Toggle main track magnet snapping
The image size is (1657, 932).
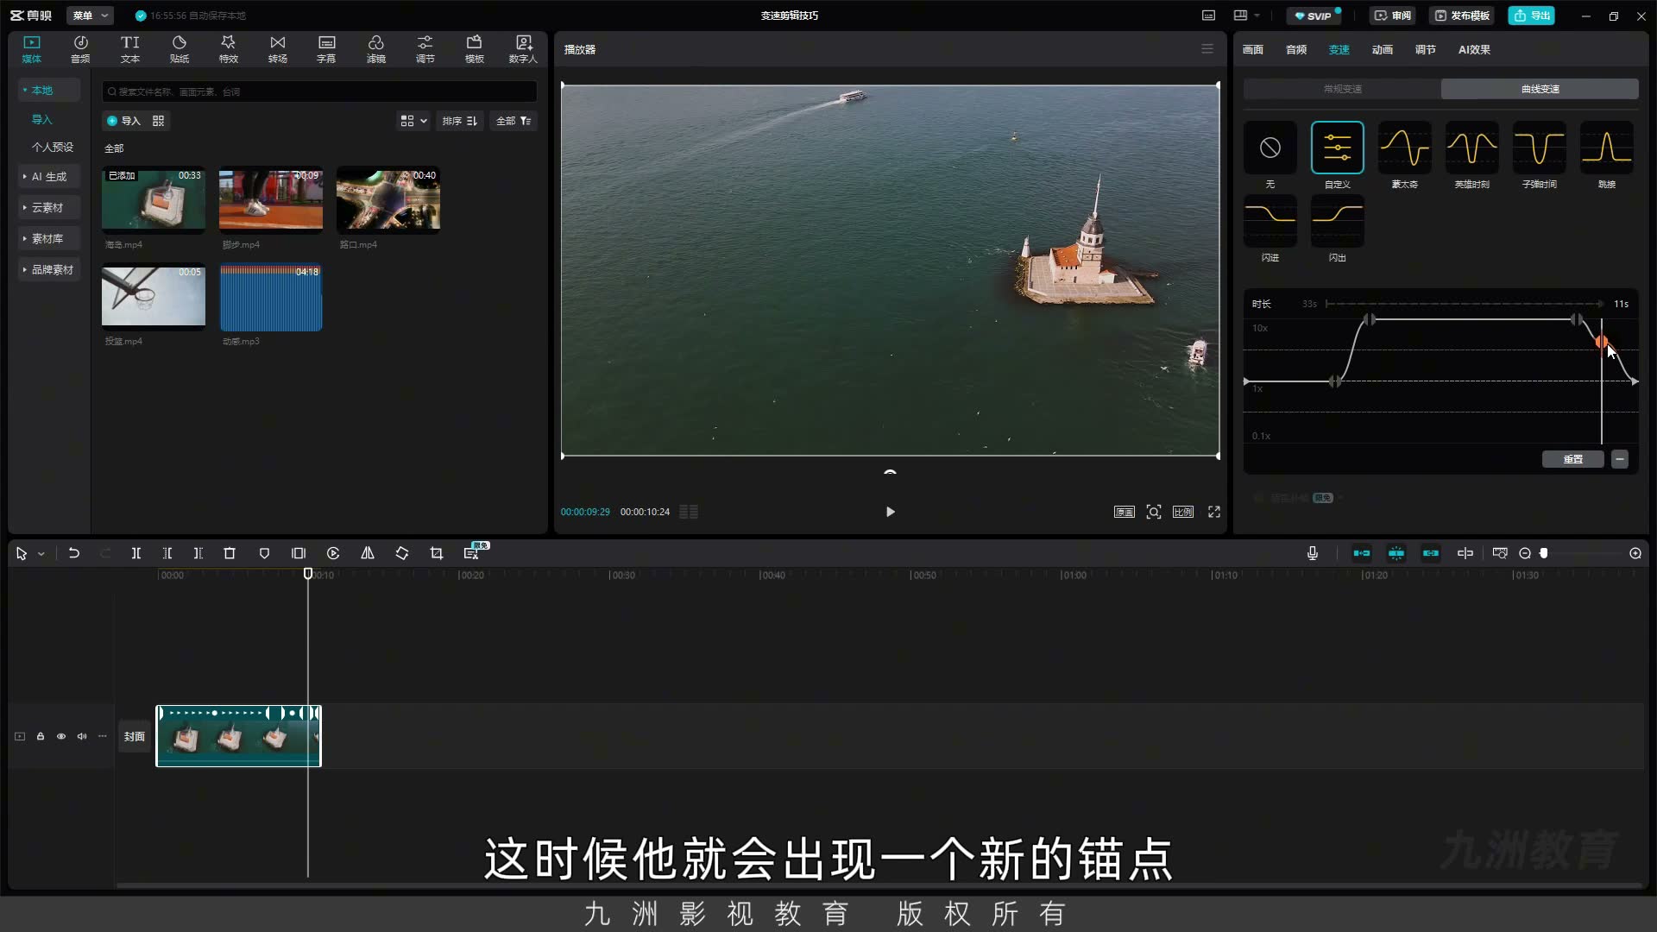[1362, 553]
